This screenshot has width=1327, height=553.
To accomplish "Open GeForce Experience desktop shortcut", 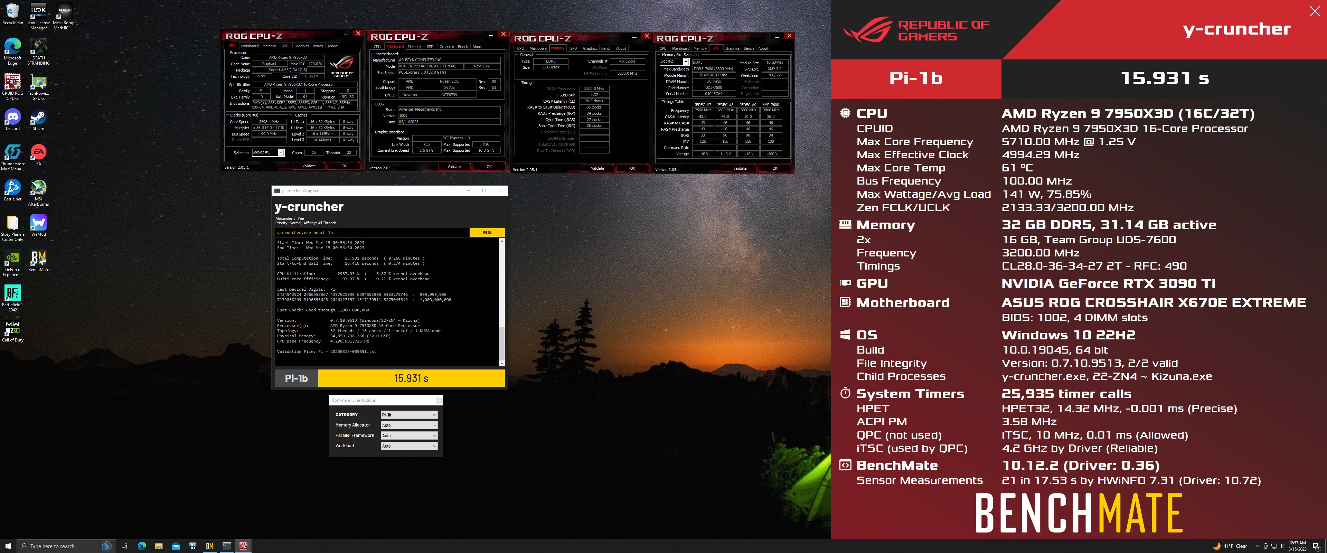I will (x=12, y=263).
